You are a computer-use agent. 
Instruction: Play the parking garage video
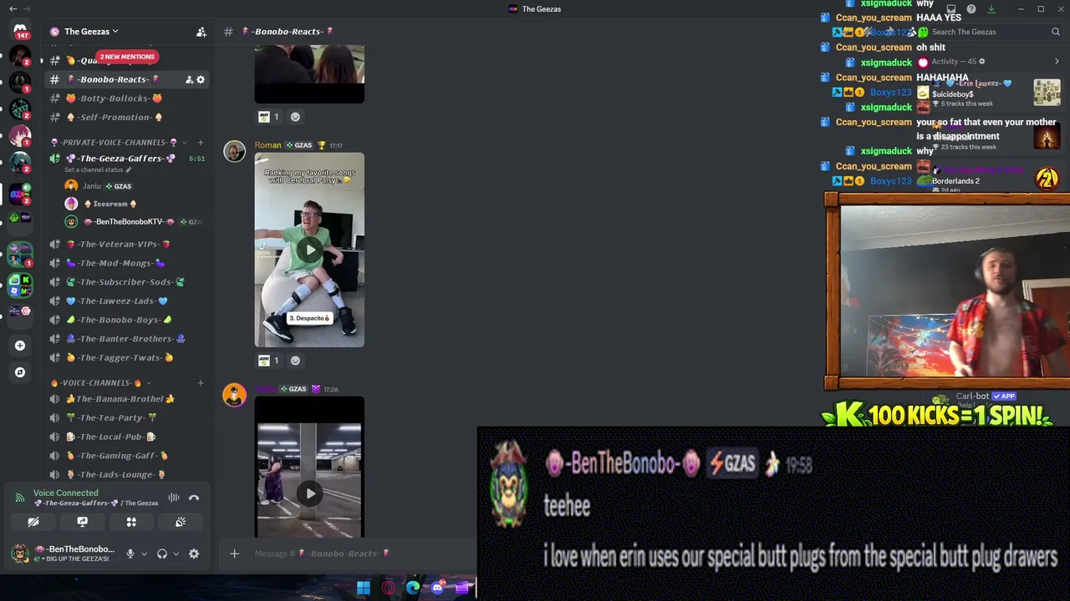click(x=309, y=493)
